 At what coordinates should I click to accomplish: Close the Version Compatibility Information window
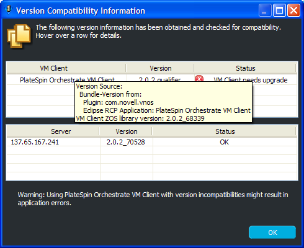point(293,11)
